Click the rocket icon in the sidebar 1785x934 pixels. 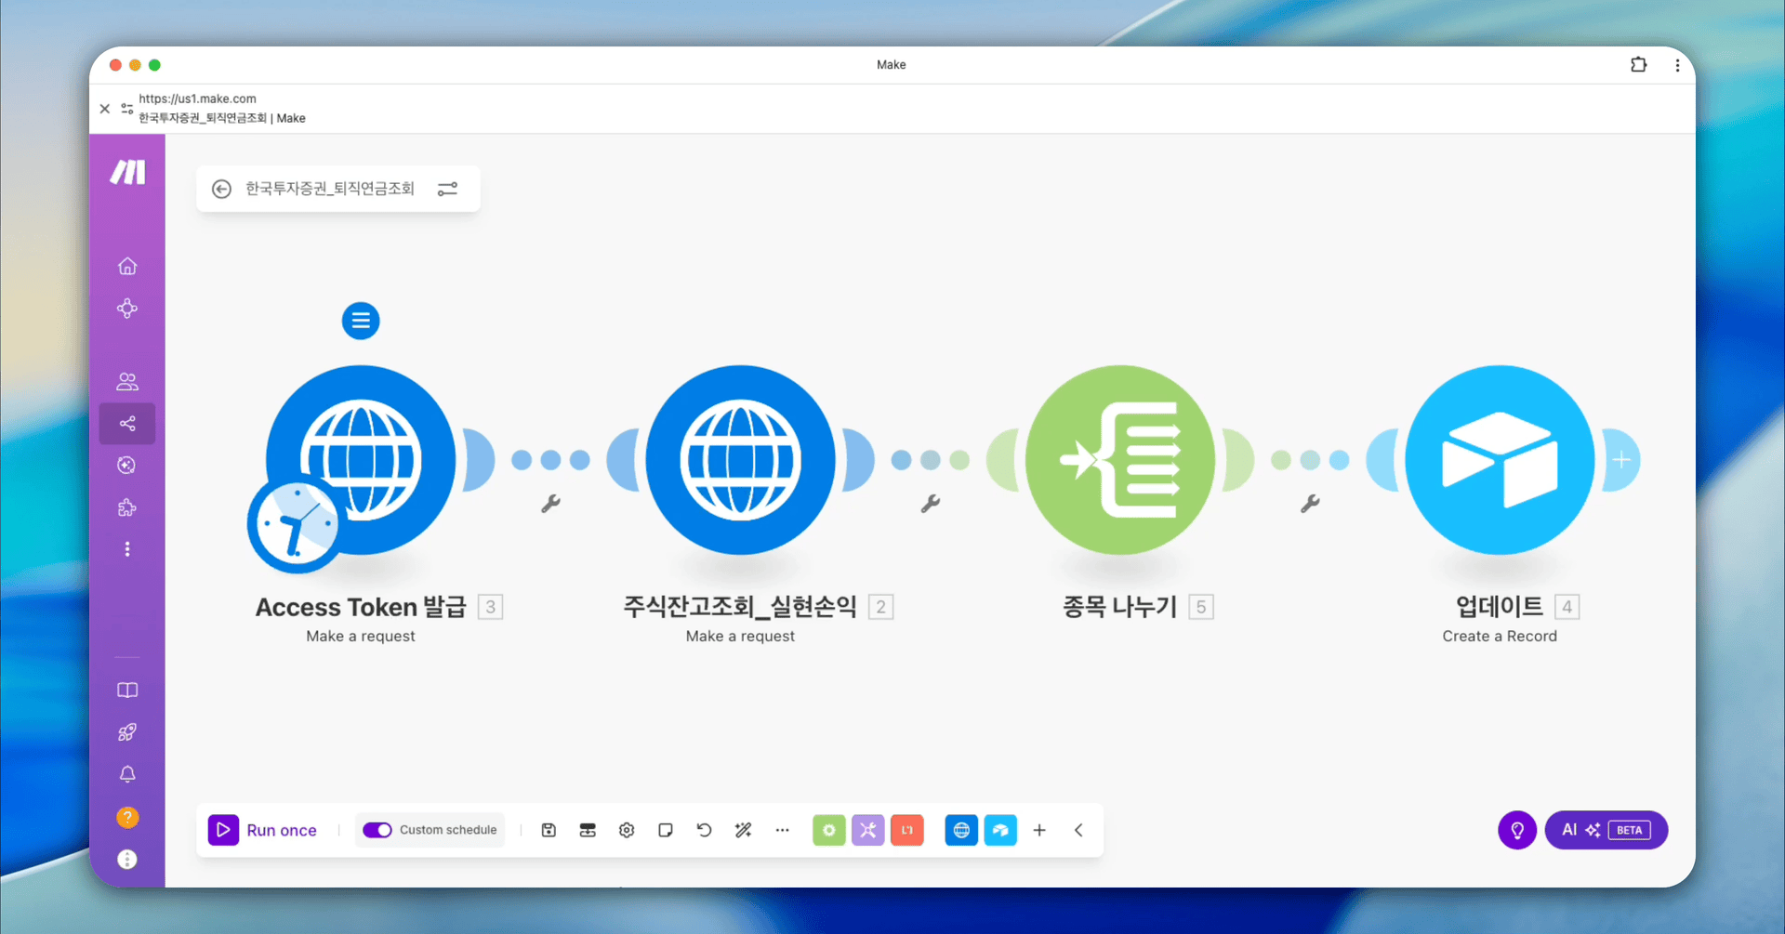pos(127,732)
